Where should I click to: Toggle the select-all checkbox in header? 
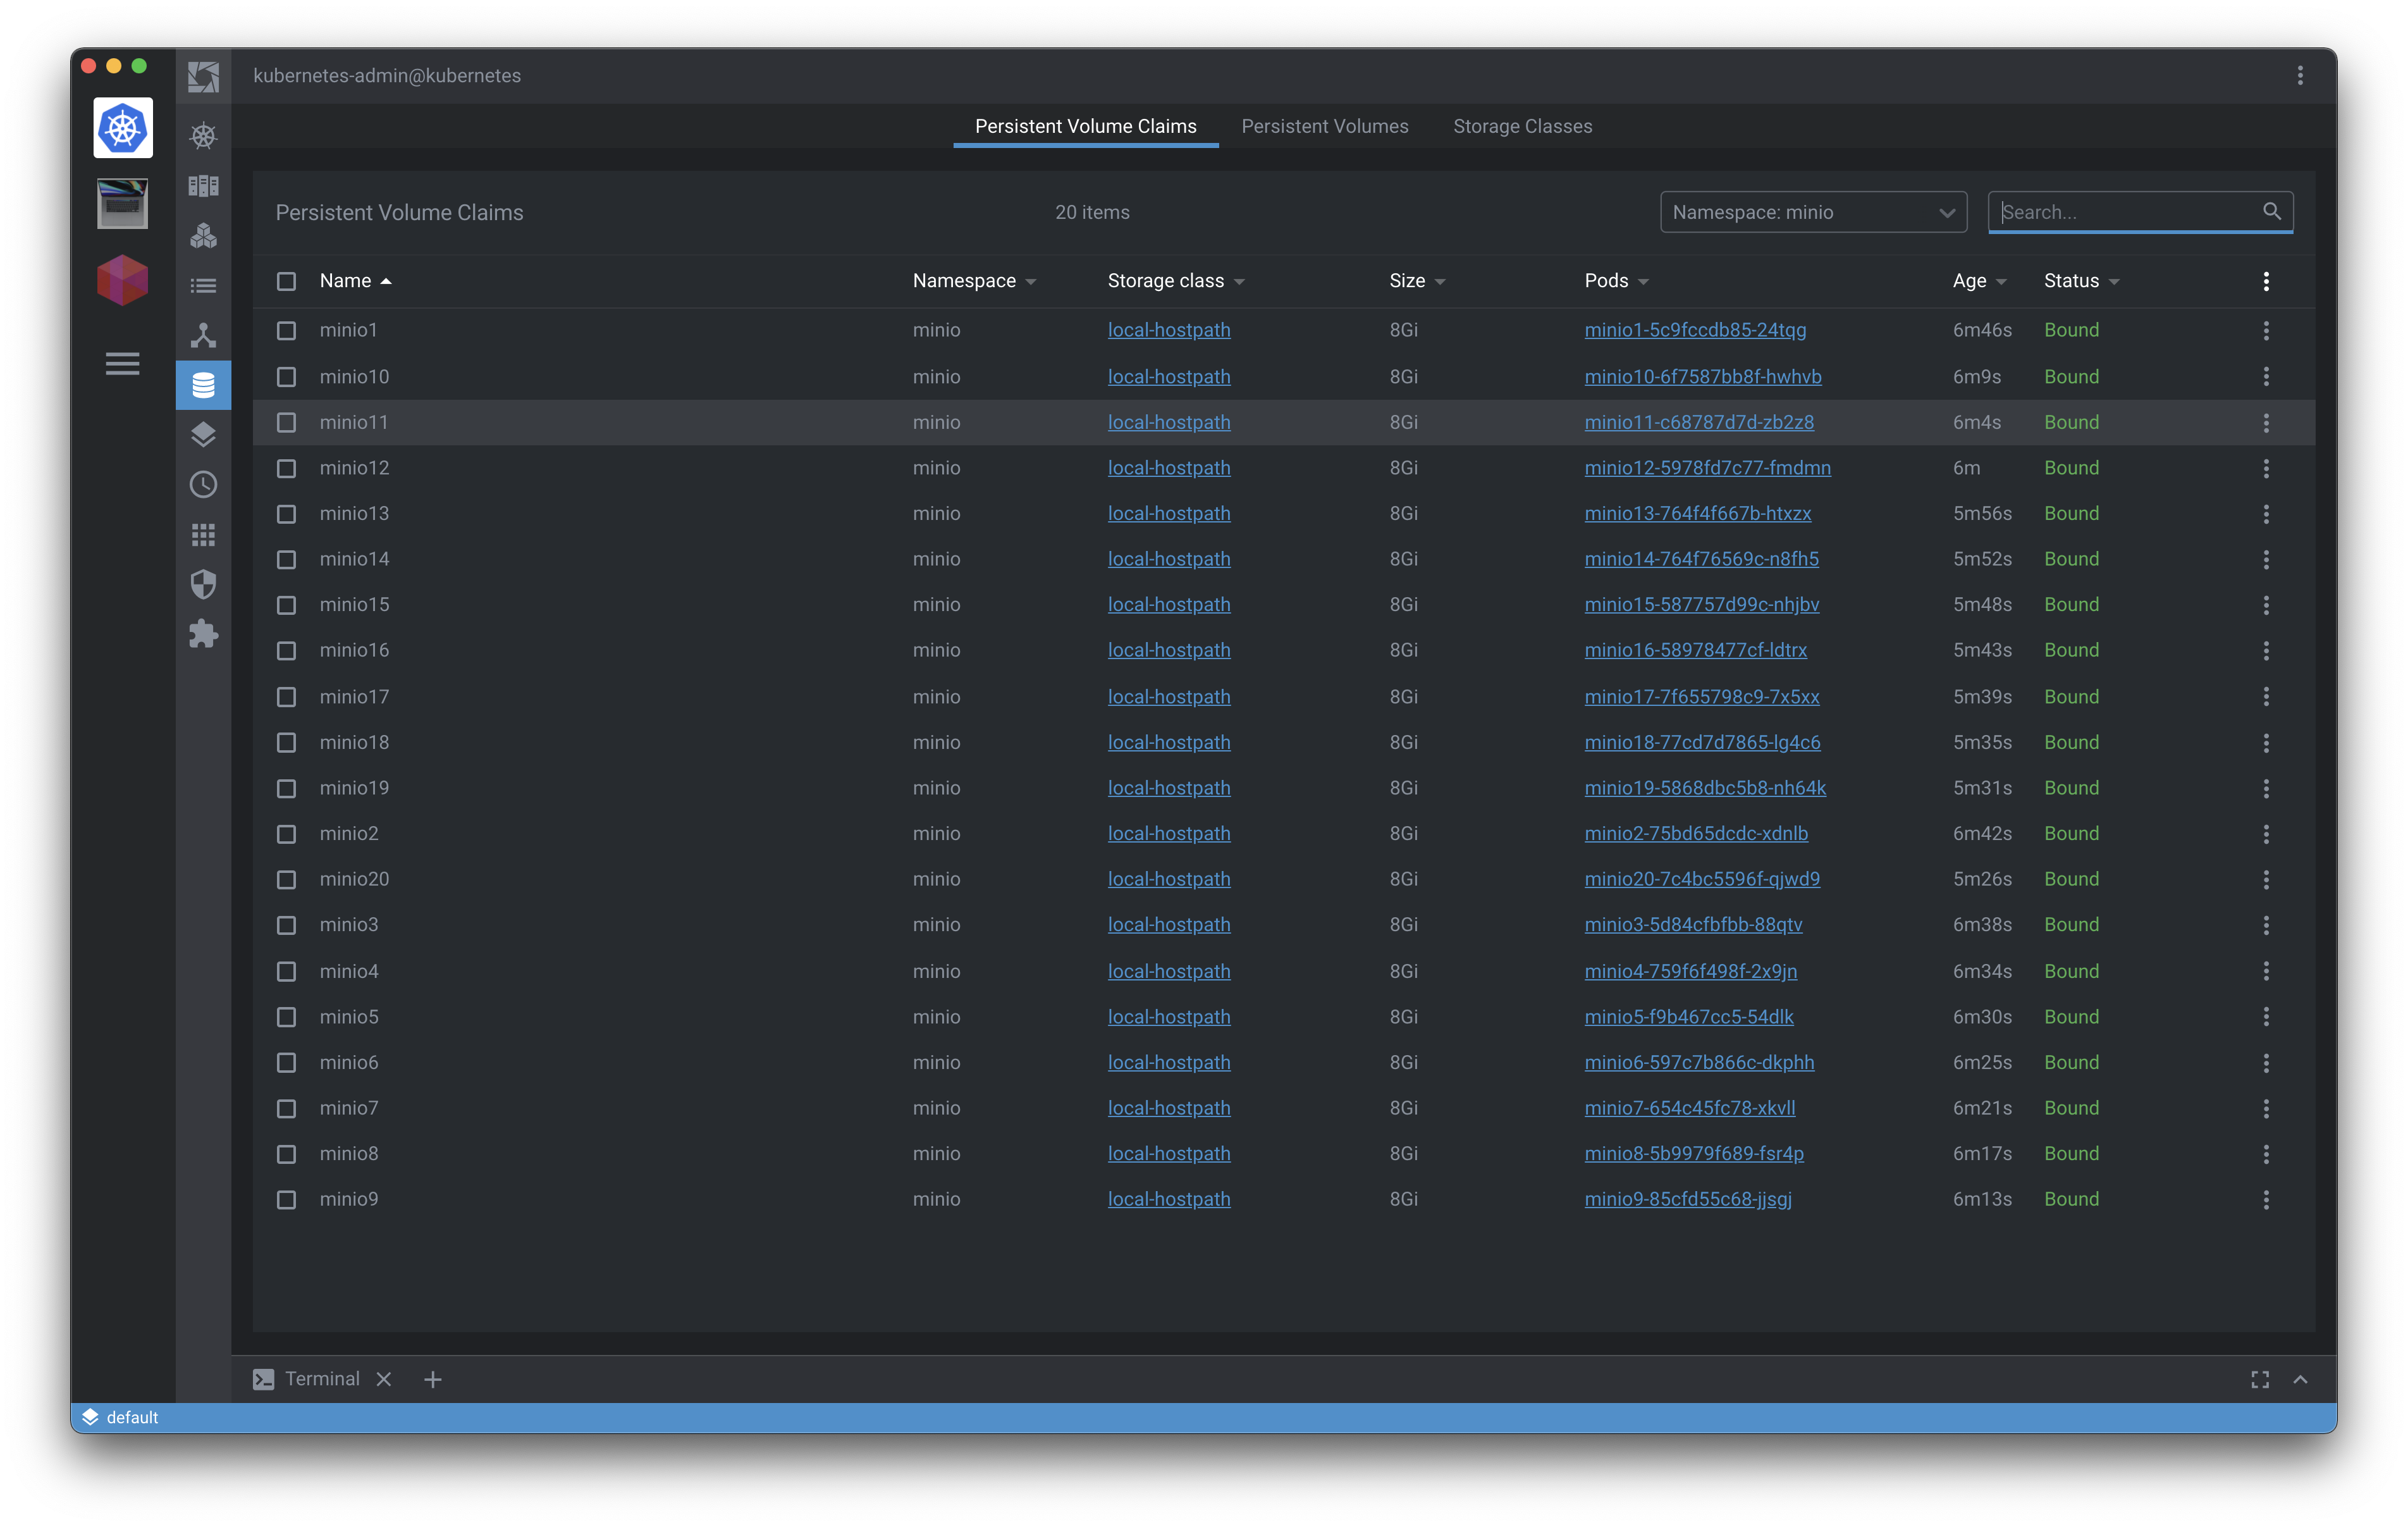coord(286,281)
